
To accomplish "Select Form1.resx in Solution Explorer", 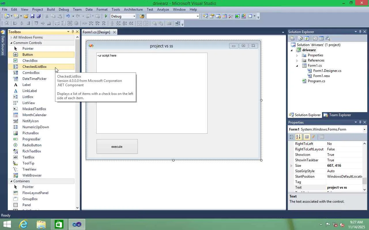I will coord(321,76).
